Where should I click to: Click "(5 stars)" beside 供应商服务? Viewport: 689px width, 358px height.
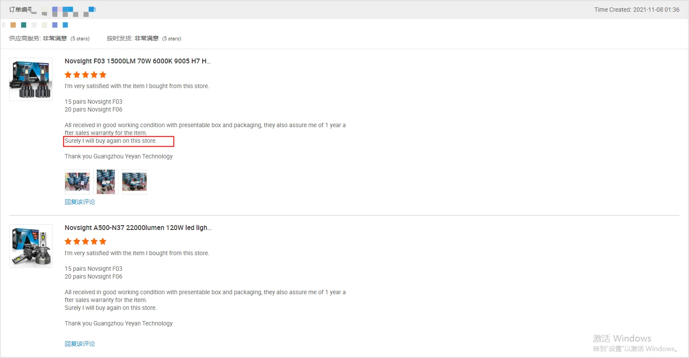pos(80,39)
